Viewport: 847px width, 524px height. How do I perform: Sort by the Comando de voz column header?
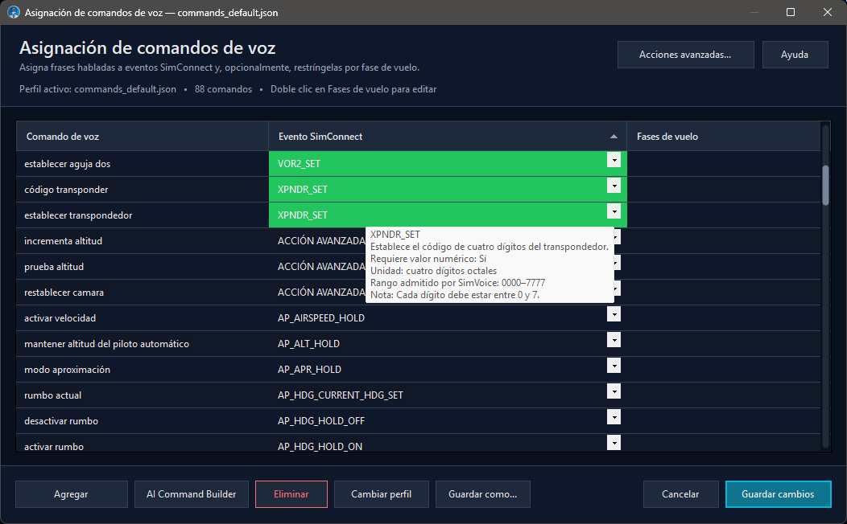click(143, 137)
